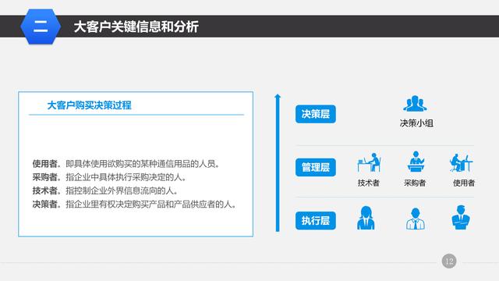Click the heading 大客户购买决策过程

[89, 105]
